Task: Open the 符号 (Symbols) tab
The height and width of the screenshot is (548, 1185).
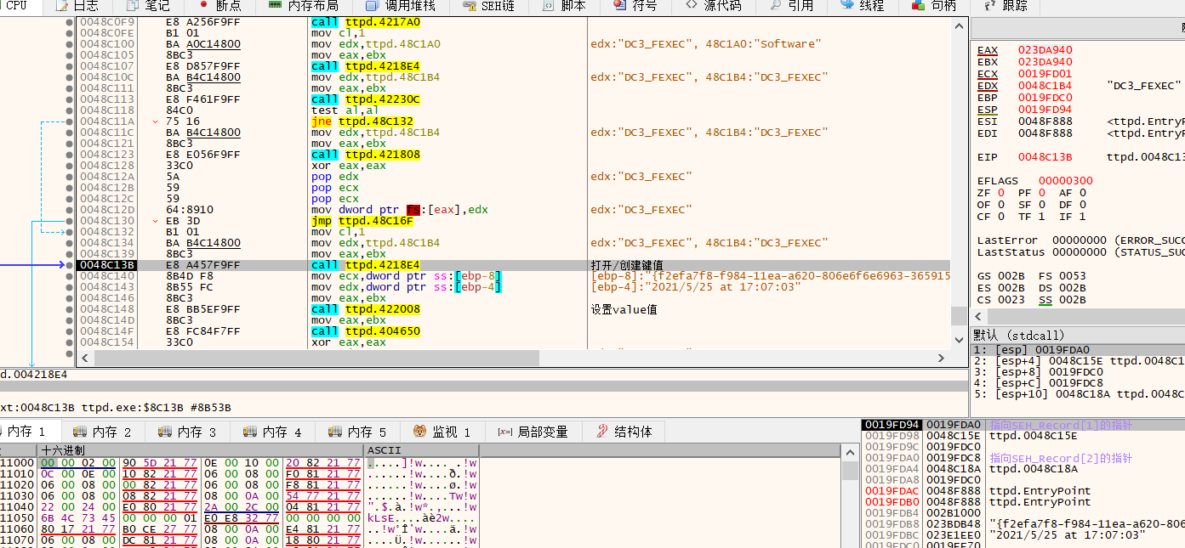Action: 635,6
